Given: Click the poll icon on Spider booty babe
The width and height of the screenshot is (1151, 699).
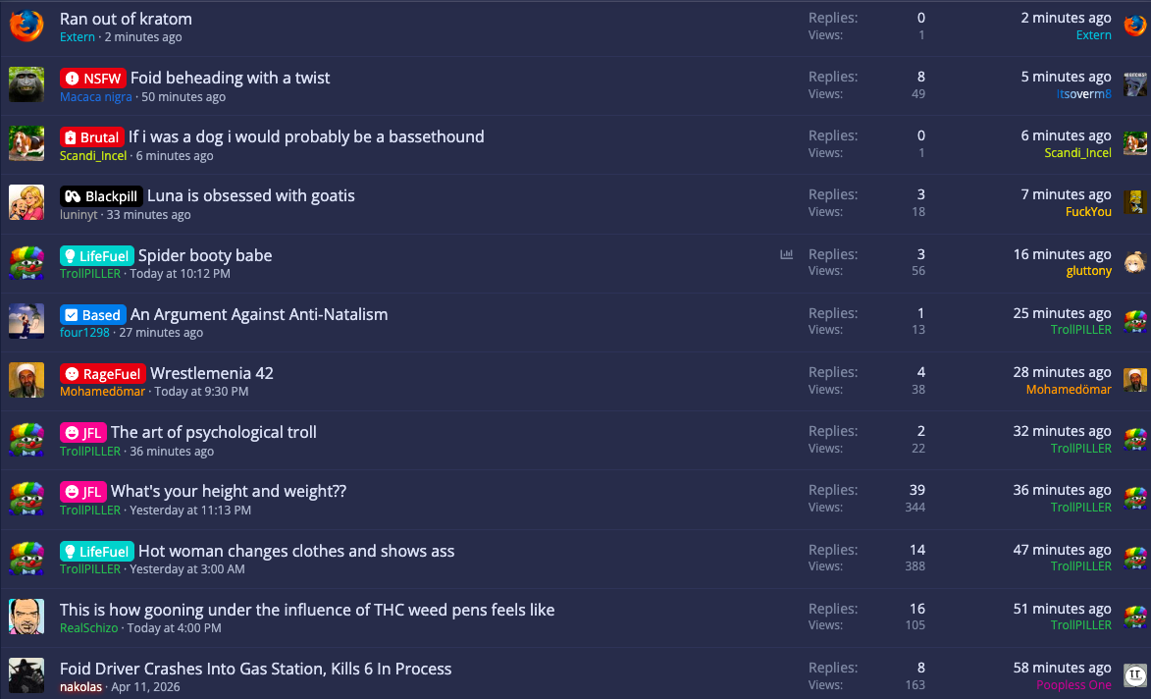Looking at the screenshot, I should pos(786,253).
